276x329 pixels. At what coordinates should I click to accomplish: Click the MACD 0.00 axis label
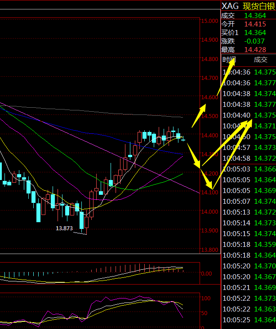point(207,273)
